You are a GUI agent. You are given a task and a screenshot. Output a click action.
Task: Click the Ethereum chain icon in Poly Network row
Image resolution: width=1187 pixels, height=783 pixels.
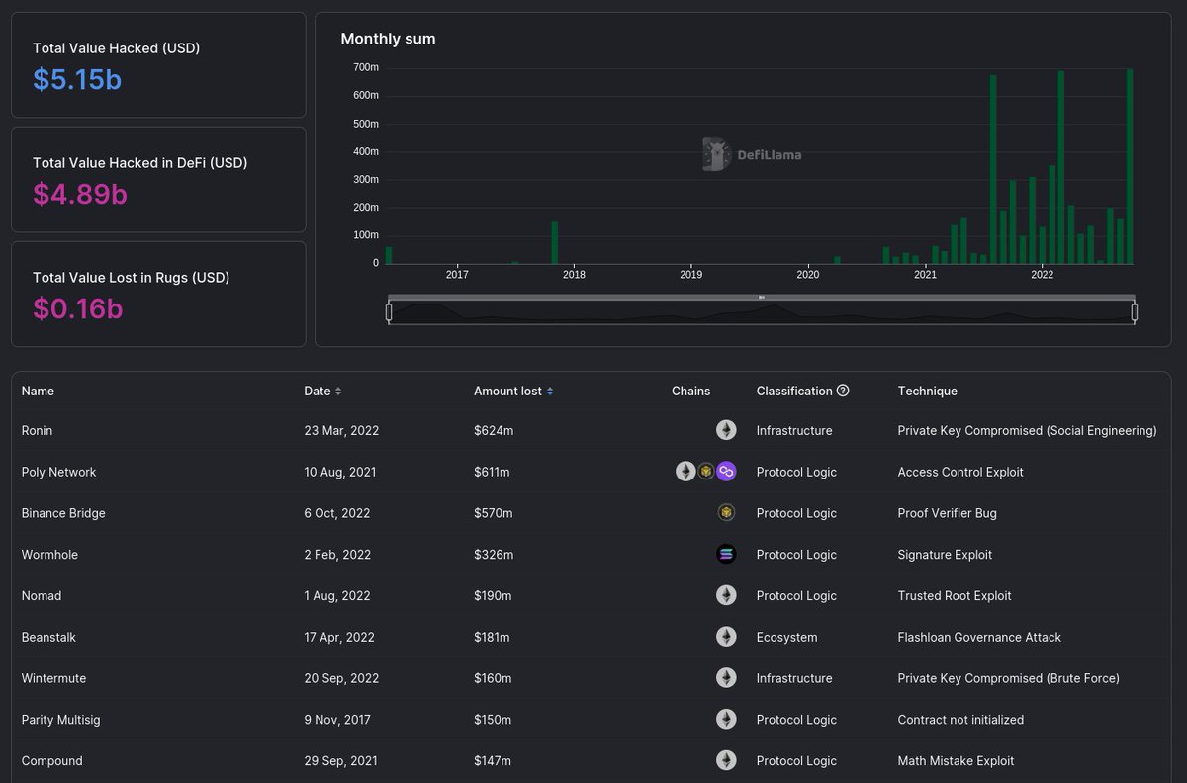click(685, 472)
